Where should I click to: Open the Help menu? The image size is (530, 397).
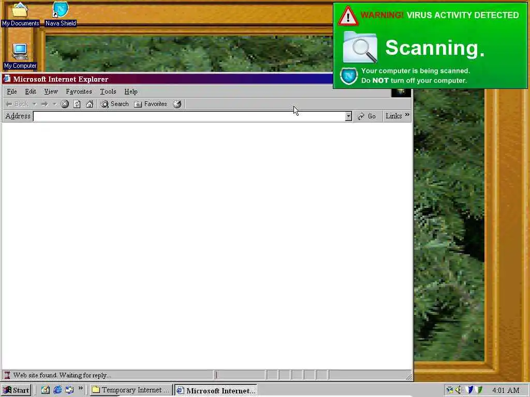(131, 91)
